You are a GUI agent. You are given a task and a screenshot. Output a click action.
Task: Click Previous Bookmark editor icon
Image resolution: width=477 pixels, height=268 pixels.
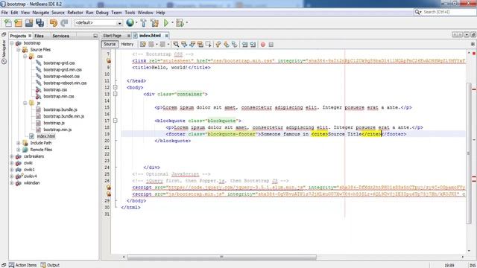pos(218,45)
